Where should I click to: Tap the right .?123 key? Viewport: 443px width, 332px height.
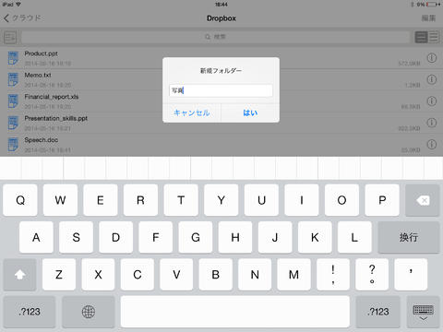point(378,312)
